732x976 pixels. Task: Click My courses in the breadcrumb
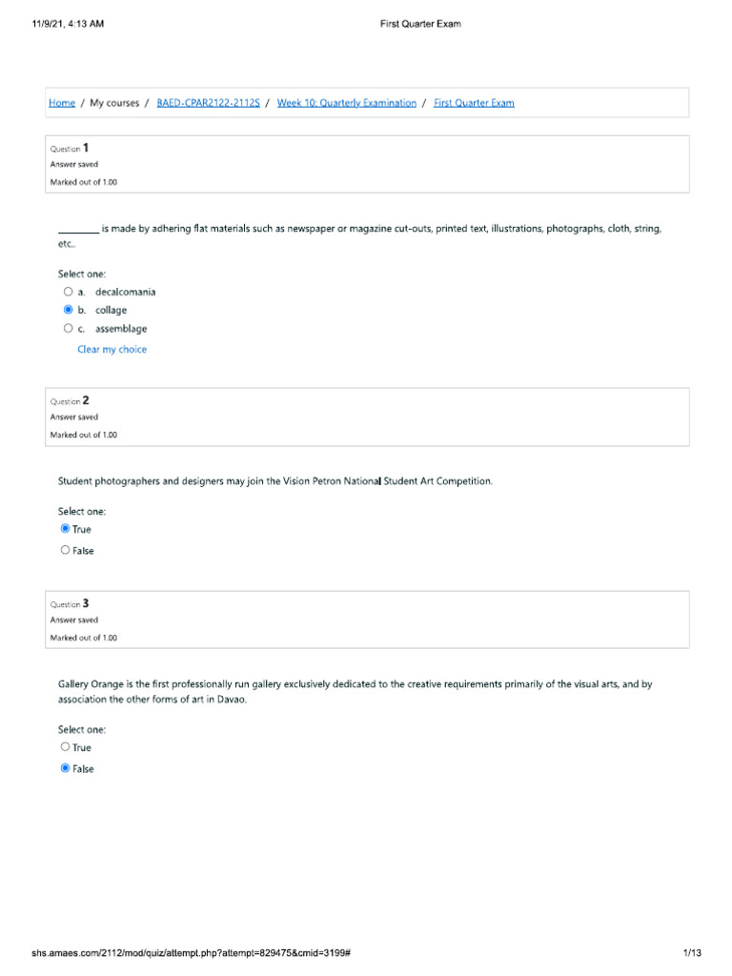coord(114,103)
